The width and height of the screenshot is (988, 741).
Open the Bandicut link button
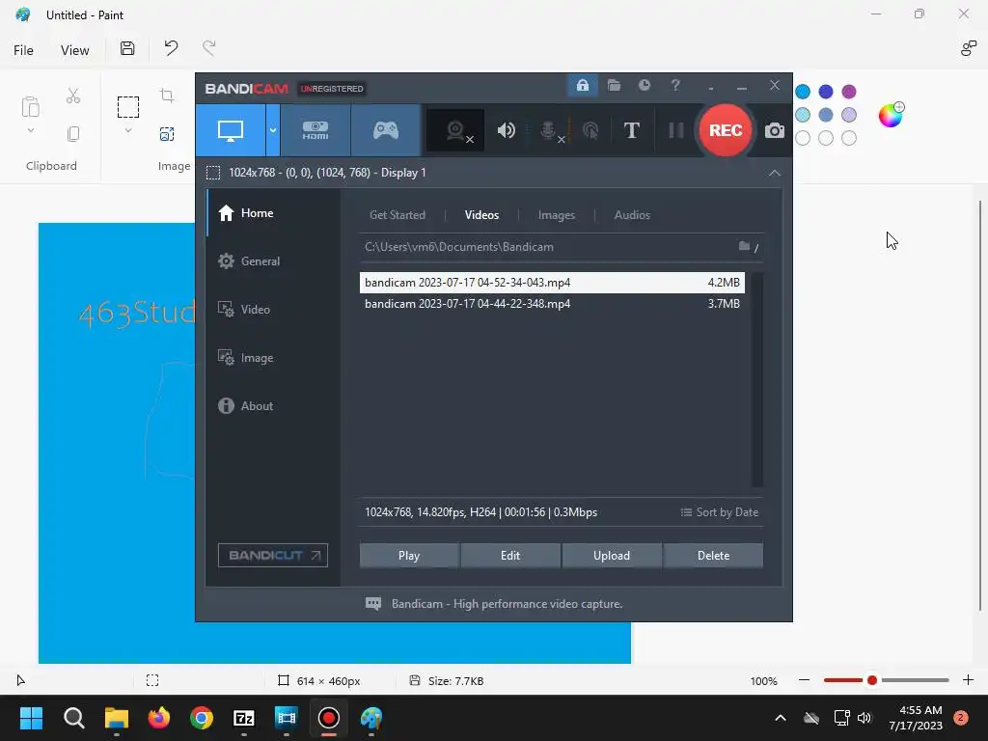[x=273, y=555]
